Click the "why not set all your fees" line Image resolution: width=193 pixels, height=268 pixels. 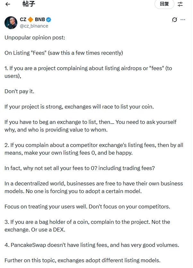(x=79, y=168)
